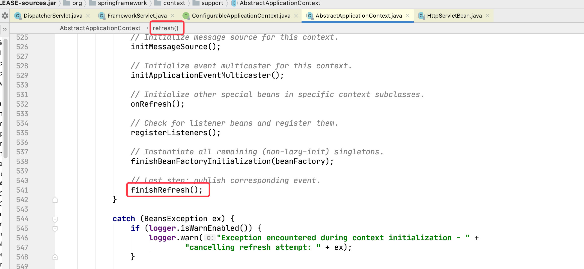584x269 pixels.
Task: Close the HttpServletBean.java tab
Action: 488,16
